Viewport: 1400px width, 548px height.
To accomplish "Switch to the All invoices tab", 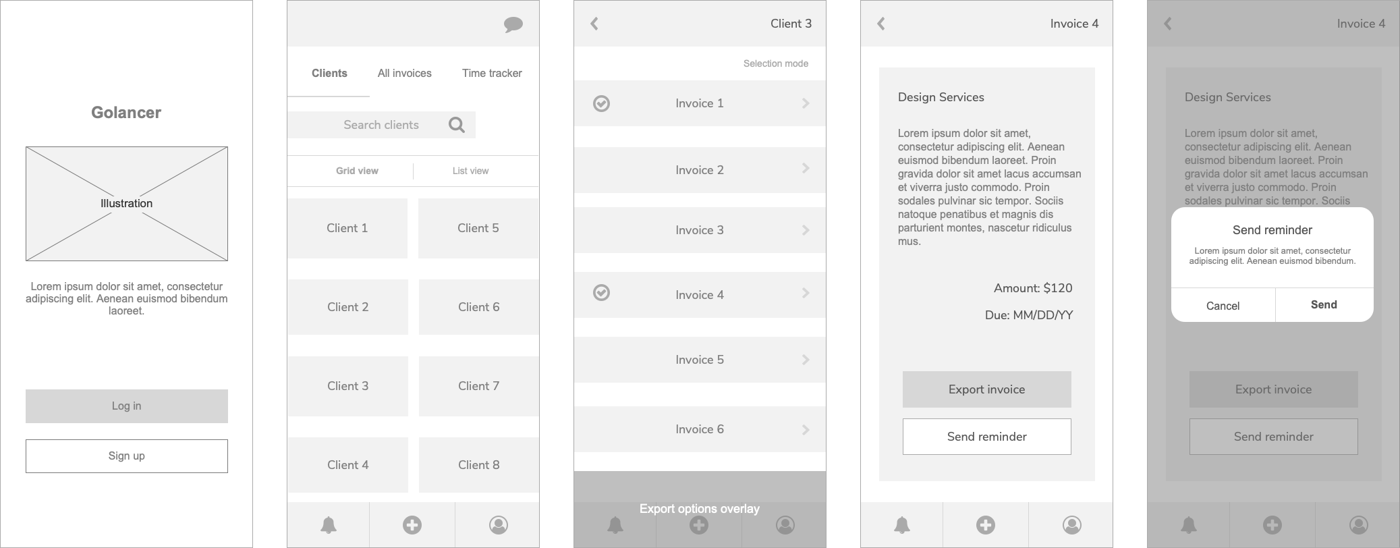I will click(x=404, y=73).
